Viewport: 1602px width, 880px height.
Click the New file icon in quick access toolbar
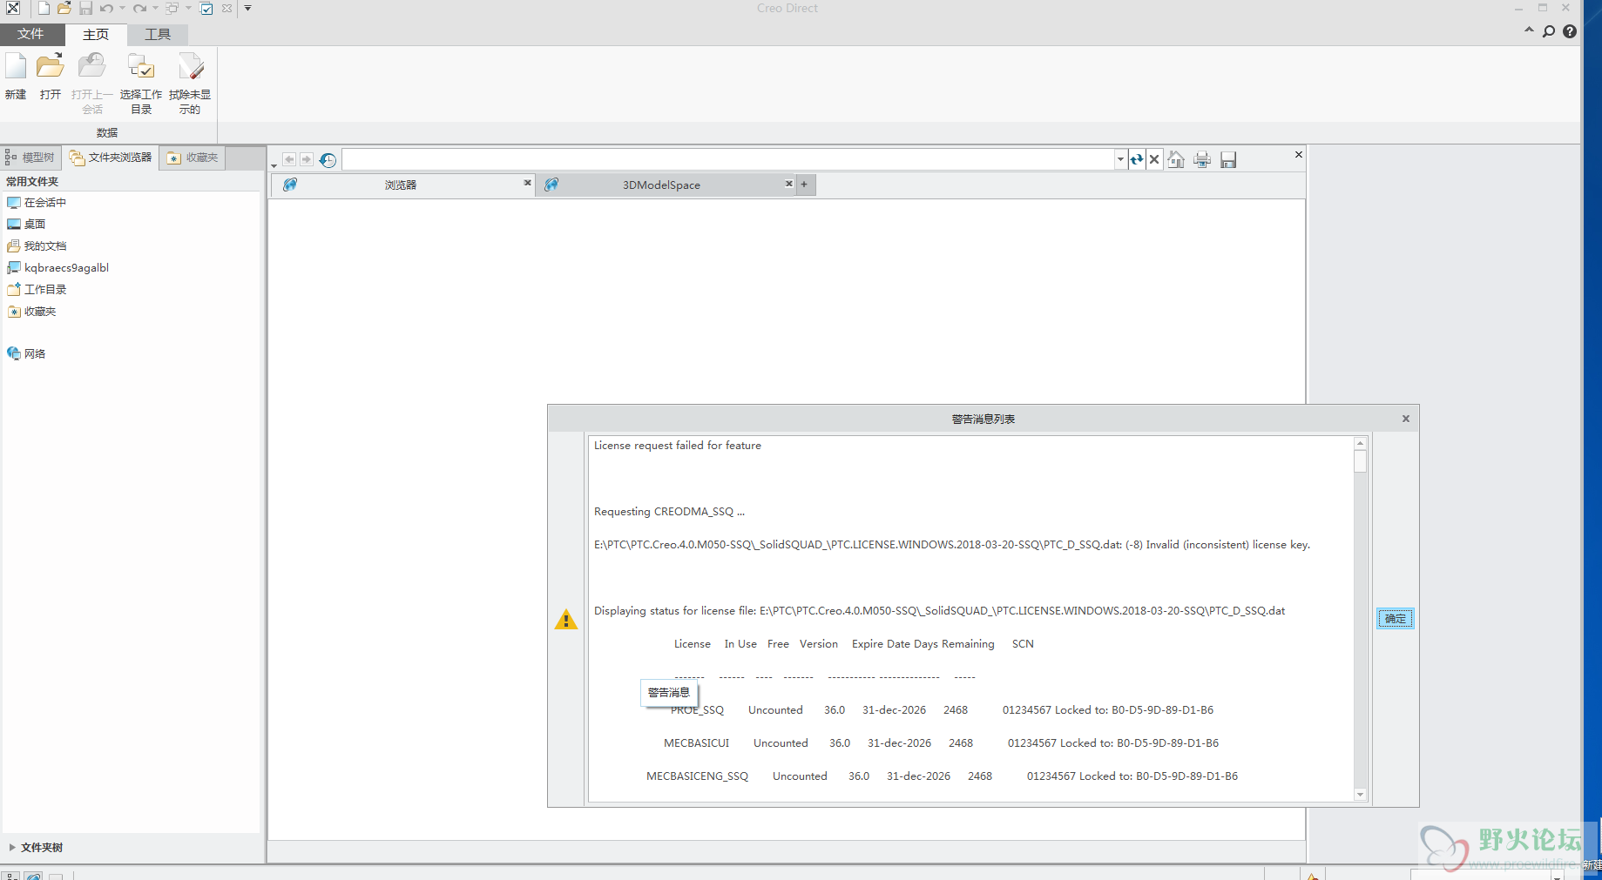coord(44,9)
